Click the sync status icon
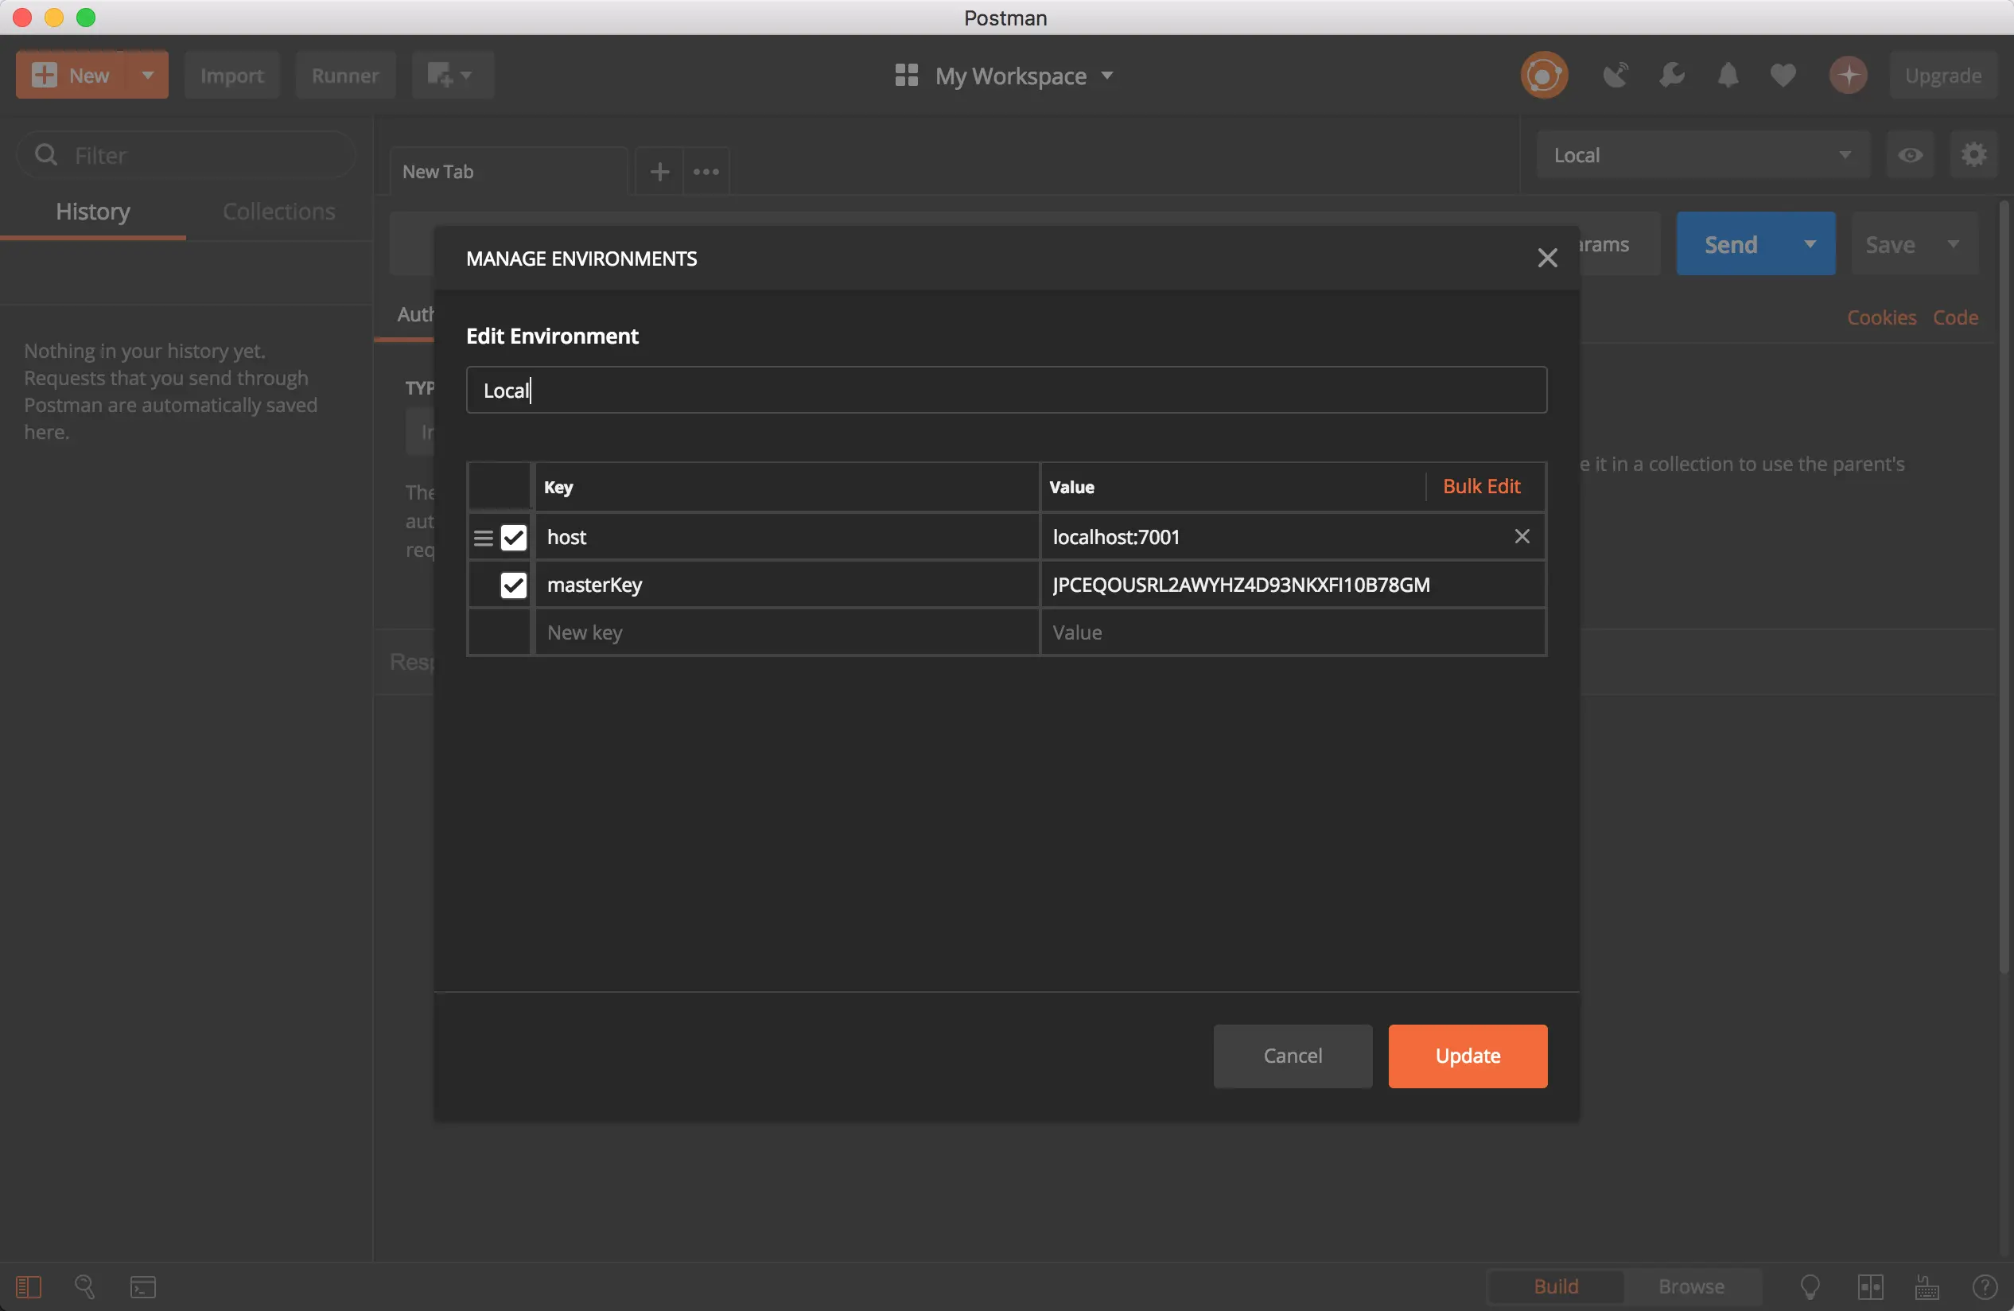 point(1543,76)
